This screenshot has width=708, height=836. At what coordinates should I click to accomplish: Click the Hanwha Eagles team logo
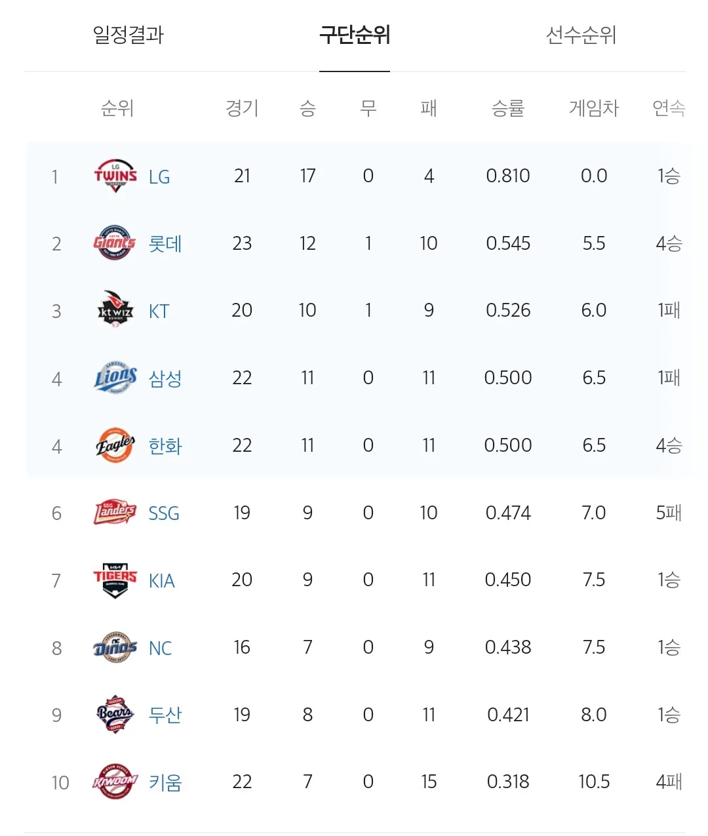[x=115, y=445]
